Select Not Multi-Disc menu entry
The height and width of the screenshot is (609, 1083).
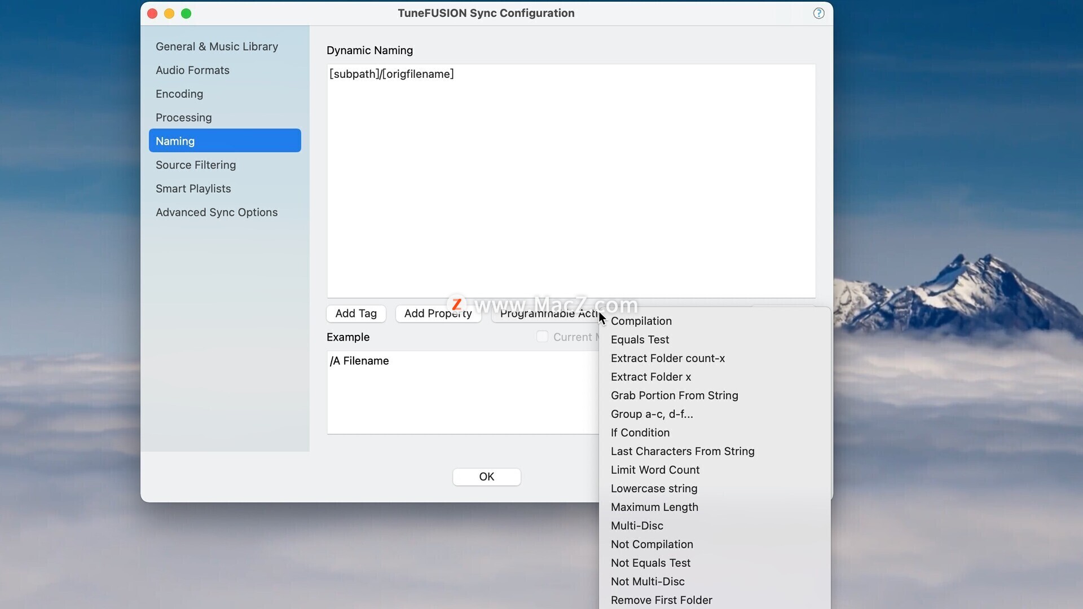(x=715, y=582)
